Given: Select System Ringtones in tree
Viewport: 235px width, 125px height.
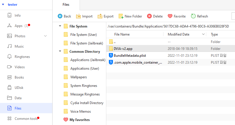Looking at the screenshot, I should click(x=84, y=86).
